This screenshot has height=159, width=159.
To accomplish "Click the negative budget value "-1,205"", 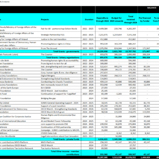I will point(119,94).
